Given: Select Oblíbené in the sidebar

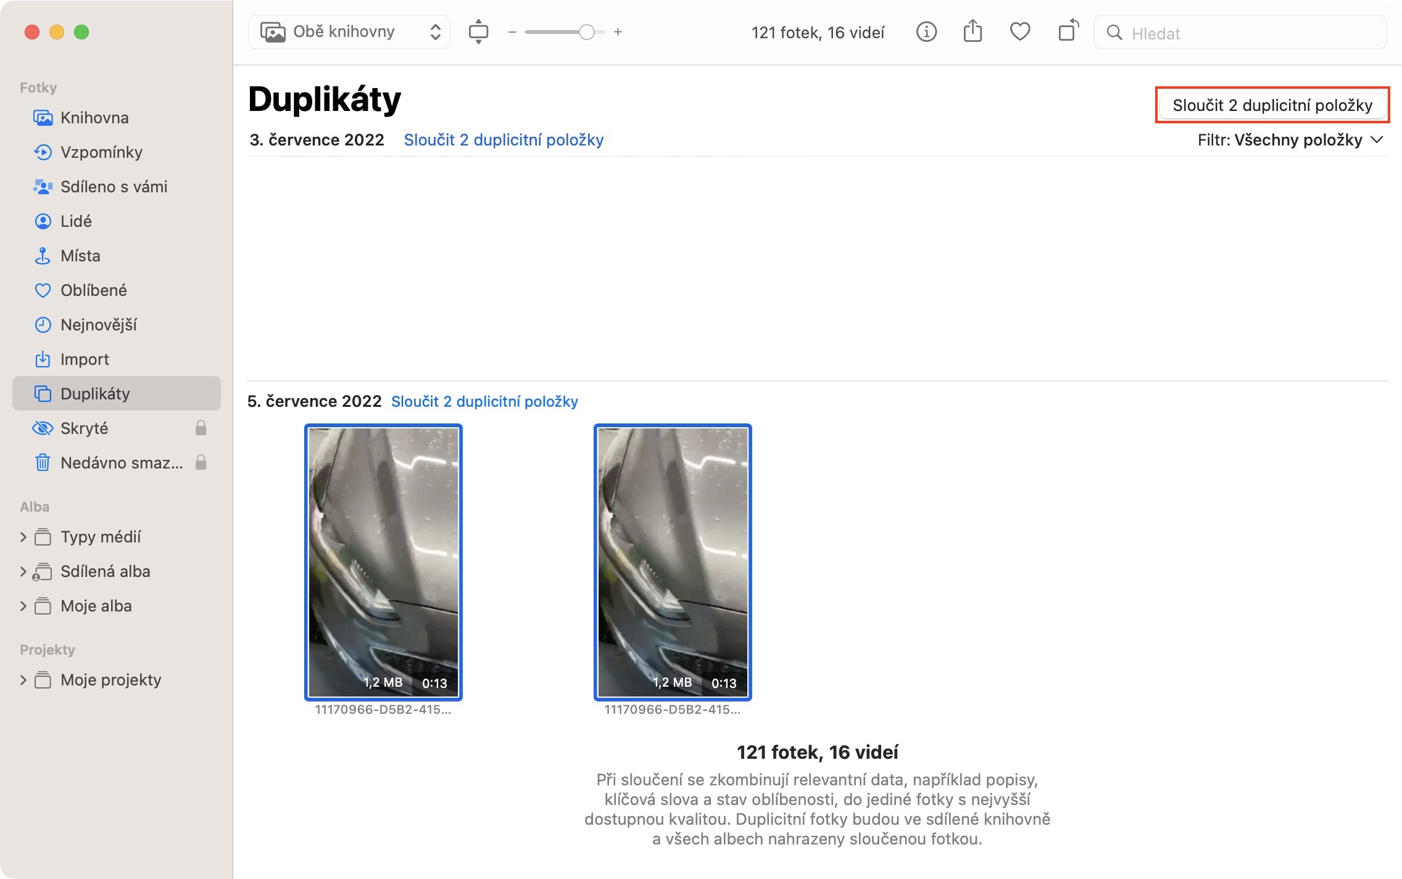Looking at the screenshot, I should coord(93,290).
